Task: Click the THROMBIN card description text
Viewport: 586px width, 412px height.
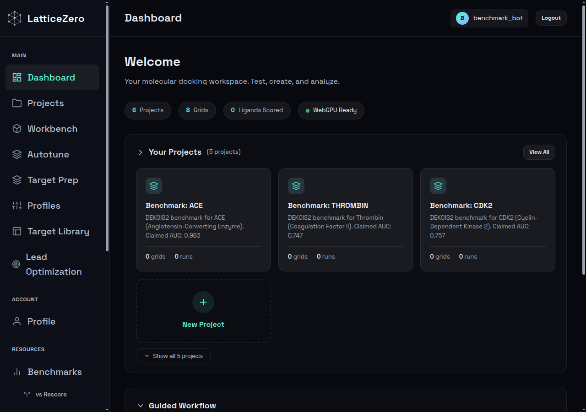Action: (339, 227)
